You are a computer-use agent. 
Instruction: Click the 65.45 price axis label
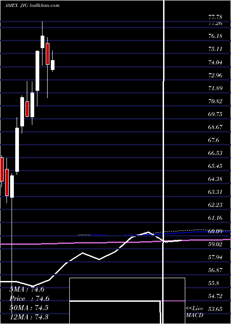pyautogui.click(x=216, y=166)
